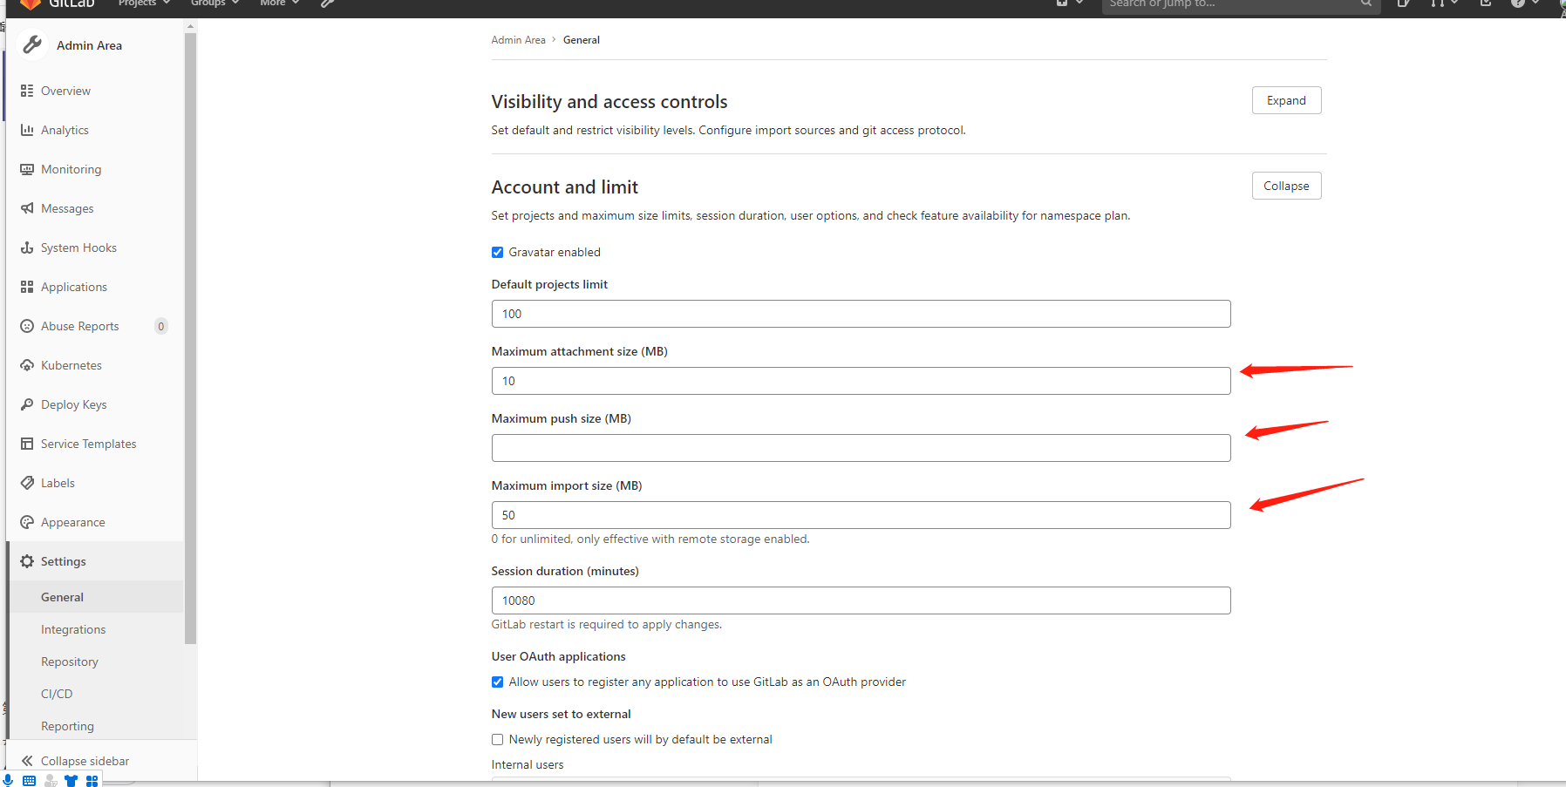
Task: Click the keyboard icon in input toolbar
Action: pyautogui.click(x=29, y=781)
